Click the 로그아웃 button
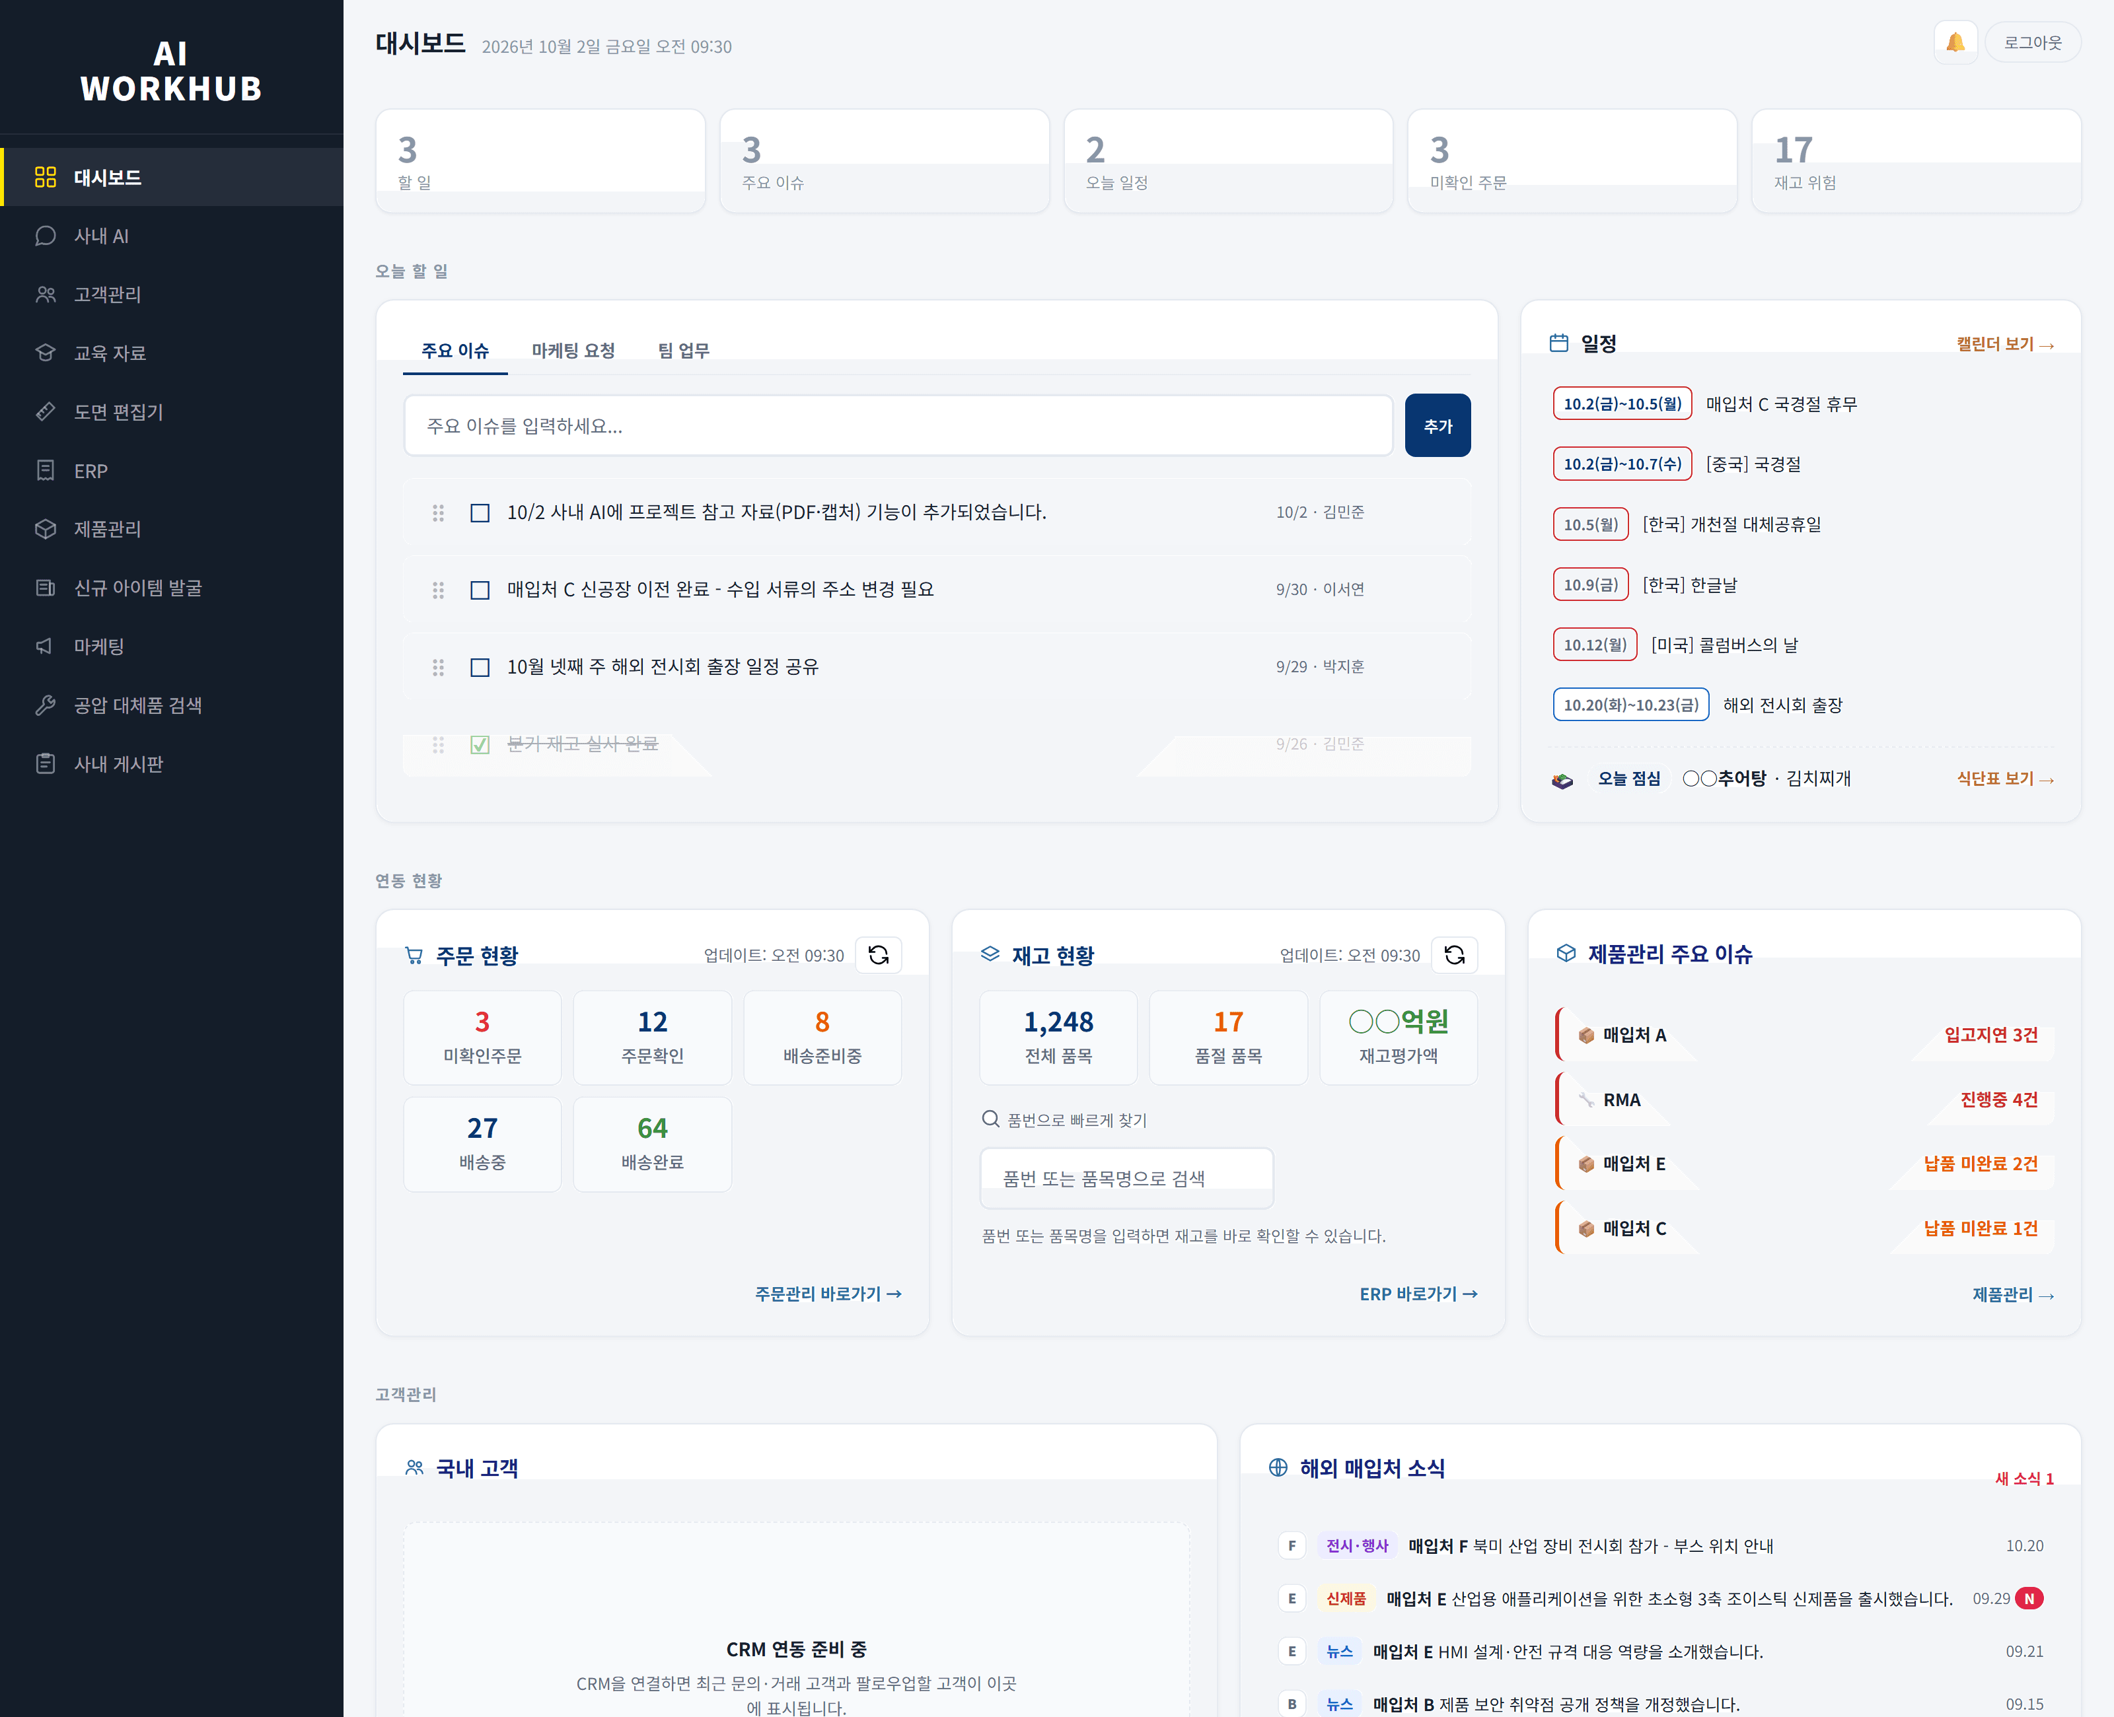 2033,42
